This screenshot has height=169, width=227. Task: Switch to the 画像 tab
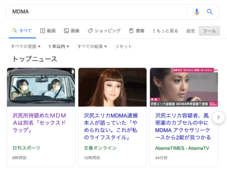pyautogui.click(x=72, y=31)
